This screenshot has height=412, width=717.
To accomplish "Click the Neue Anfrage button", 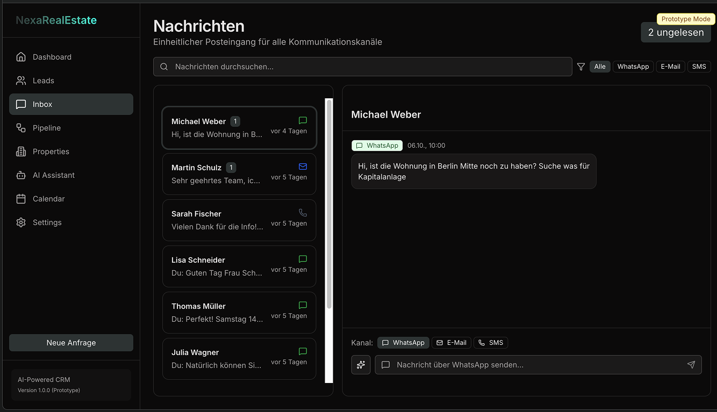I will pos(71,343).
